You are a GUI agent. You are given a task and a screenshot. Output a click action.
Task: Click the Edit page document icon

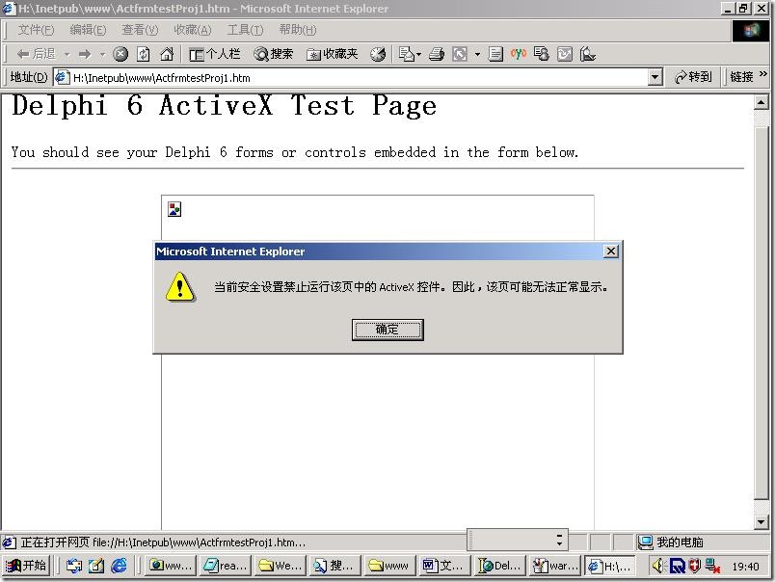tap(495, 54)
